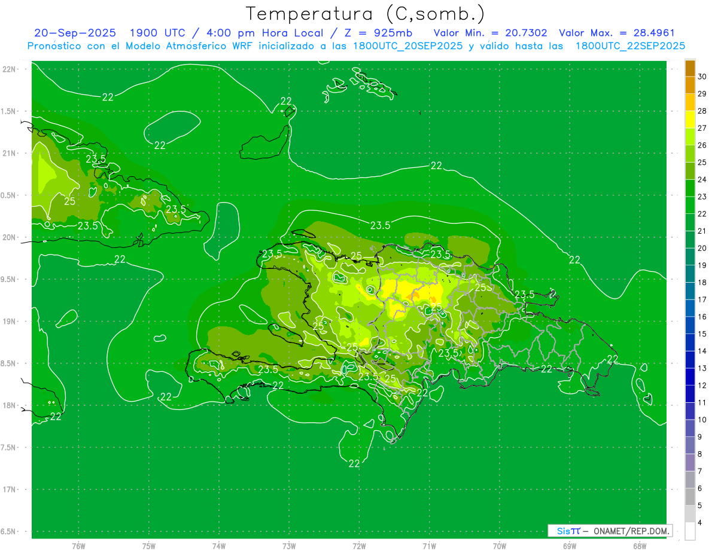This screenshot has width=718, height=554.
Task: Select the orange swatch between 29 and 30
Action: coord(690,85)
